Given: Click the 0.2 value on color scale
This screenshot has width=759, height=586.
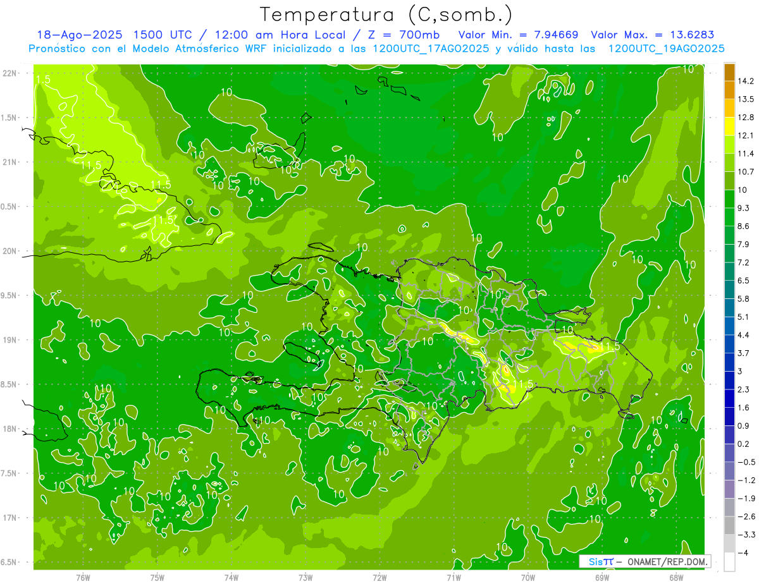Looking at the screenshot, I should [x=743, y=444].
